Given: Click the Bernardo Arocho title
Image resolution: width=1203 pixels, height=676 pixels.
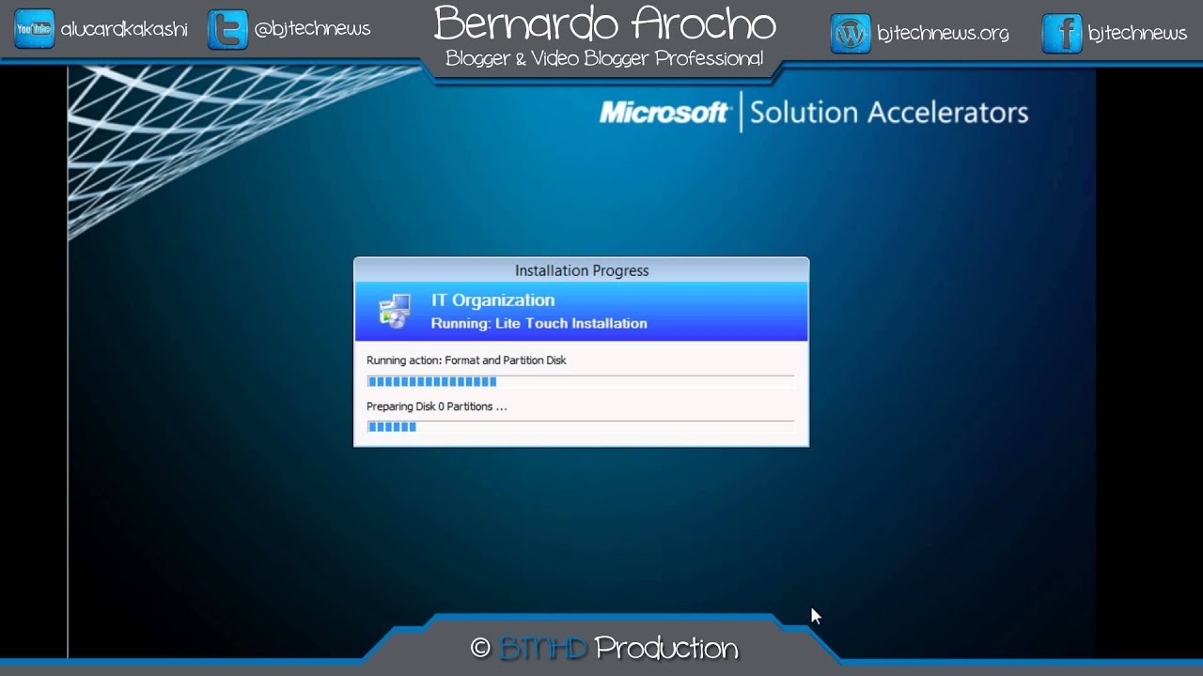Looking at the screenshot, I should pyautogui.click(x=605, y=23).
